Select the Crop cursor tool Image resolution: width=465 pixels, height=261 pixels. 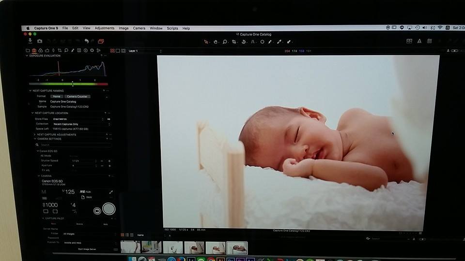[234, 42]
